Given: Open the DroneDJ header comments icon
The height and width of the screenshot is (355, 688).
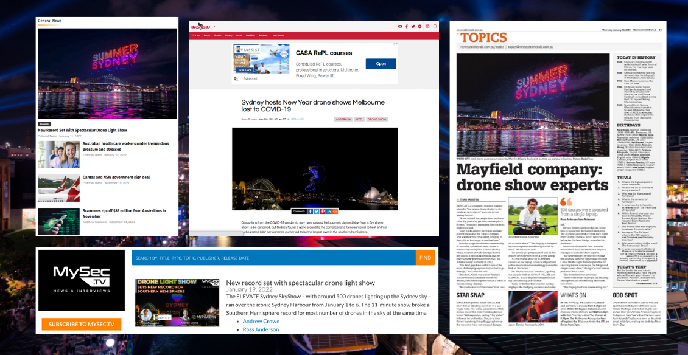Looking at the screenshot, I should pyautogui.click(x=427, y=26).
